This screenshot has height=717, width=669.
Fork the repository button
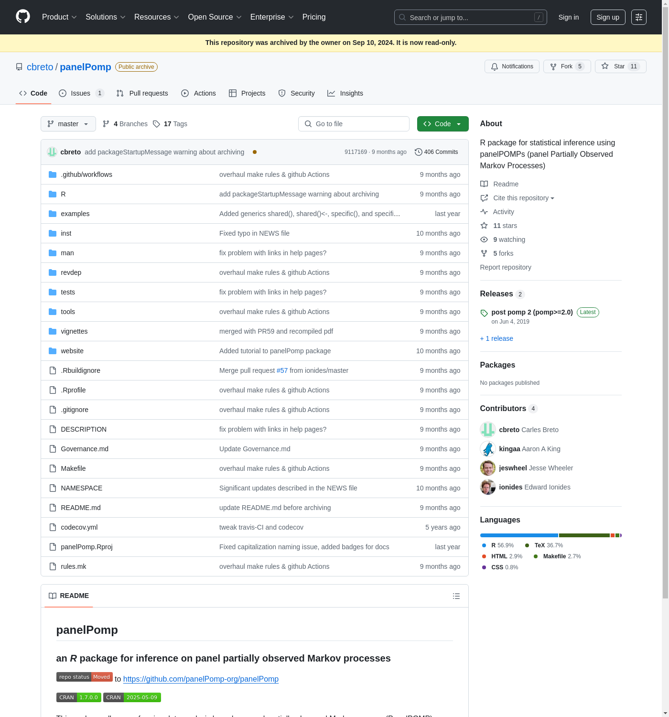pos(567,66)
